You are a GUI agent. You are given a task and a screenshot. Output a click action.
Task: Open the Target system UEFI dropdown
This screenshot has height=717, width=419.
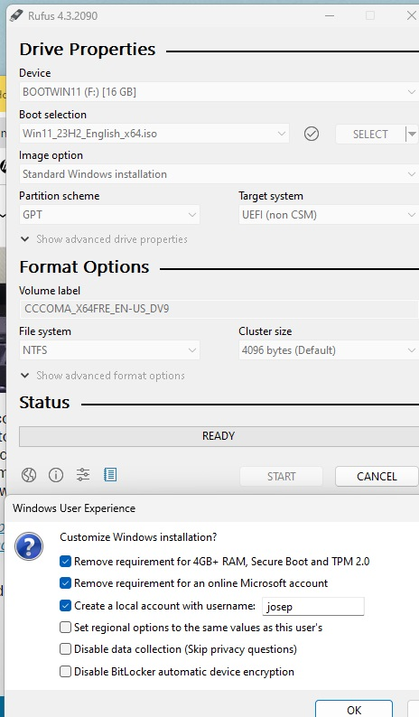tap(328, 214)
